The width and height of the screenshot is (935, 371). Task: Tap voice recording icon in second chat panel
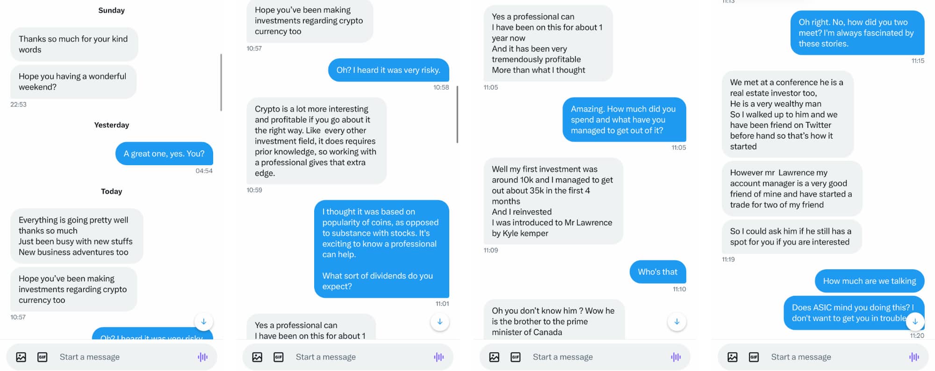(439, 357)
